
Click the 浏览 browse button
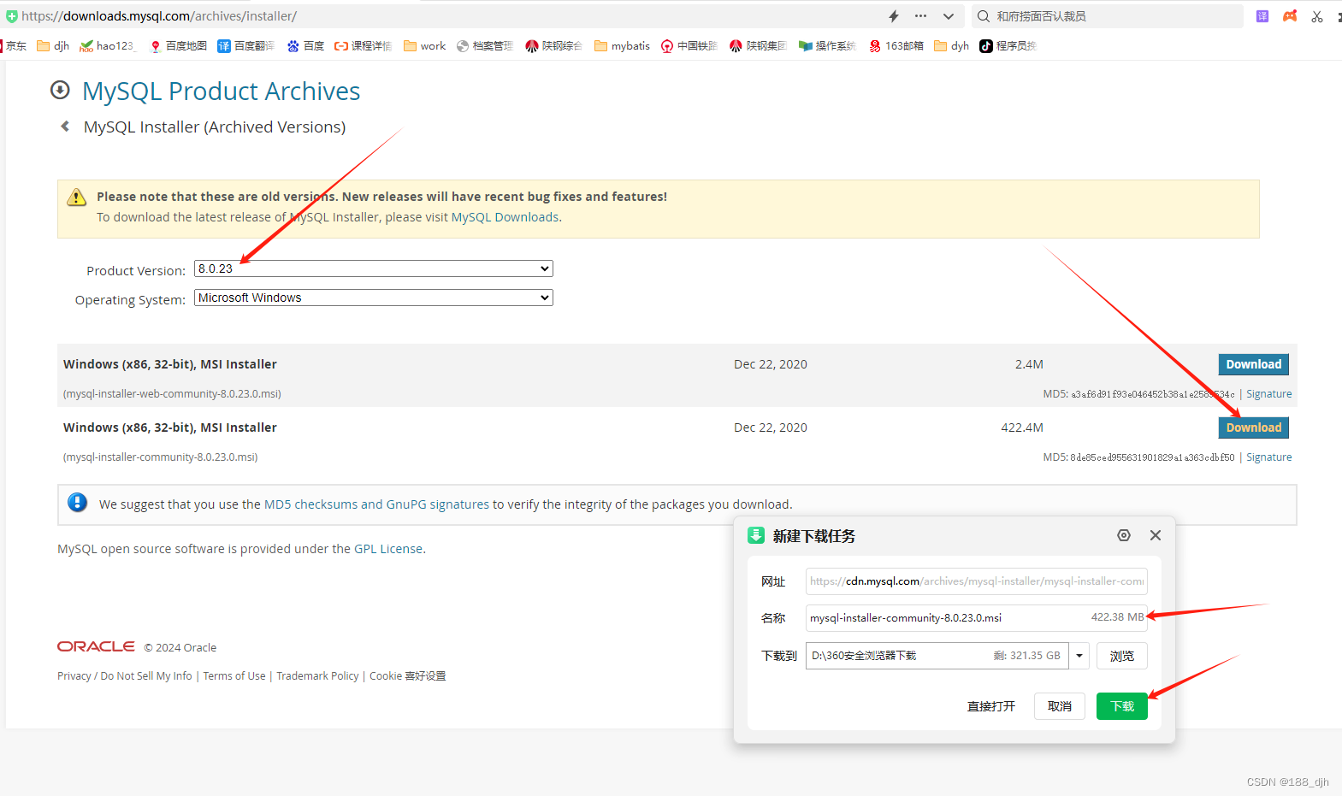[1122, 656]
